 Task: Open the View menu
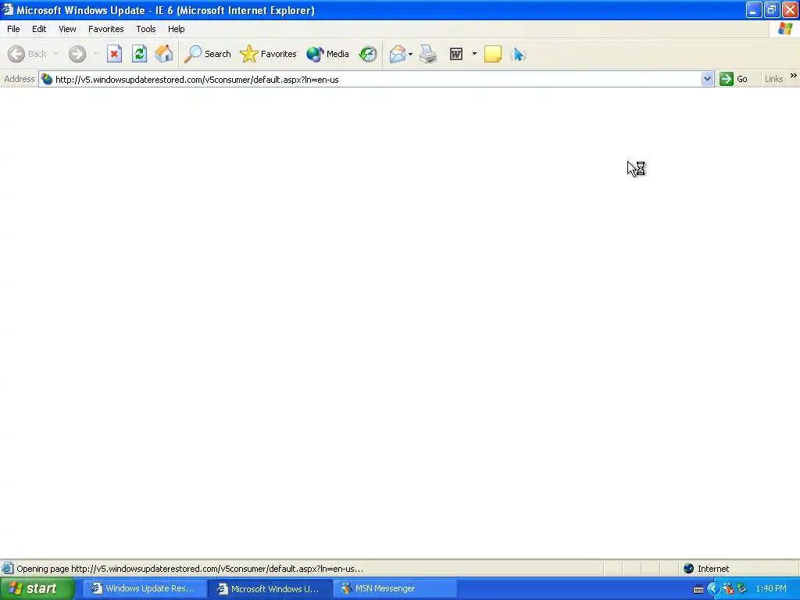tap(67, 29)
